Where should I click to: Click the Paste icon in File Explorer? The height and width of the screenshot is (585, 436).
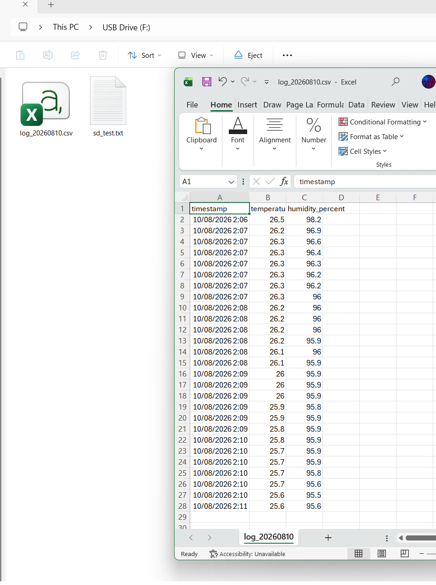(20, 55)
